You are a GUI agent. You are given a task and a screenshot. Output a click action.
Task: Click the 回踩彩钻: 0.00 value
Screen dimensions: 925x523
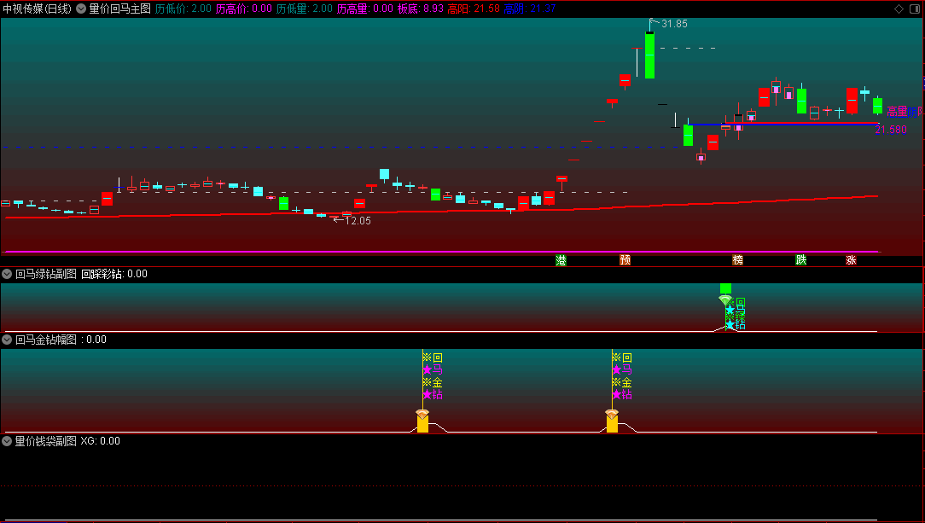(x=114, y=274)
